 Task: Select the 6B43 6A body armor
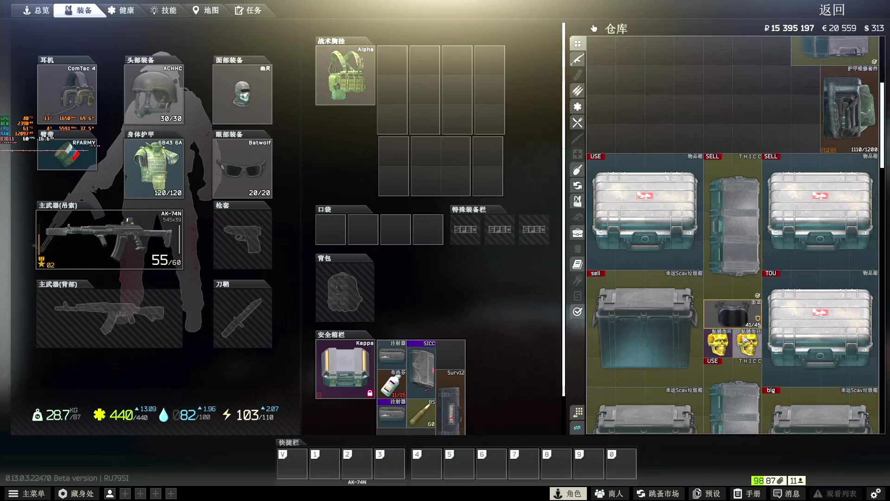tap(154, 168)
